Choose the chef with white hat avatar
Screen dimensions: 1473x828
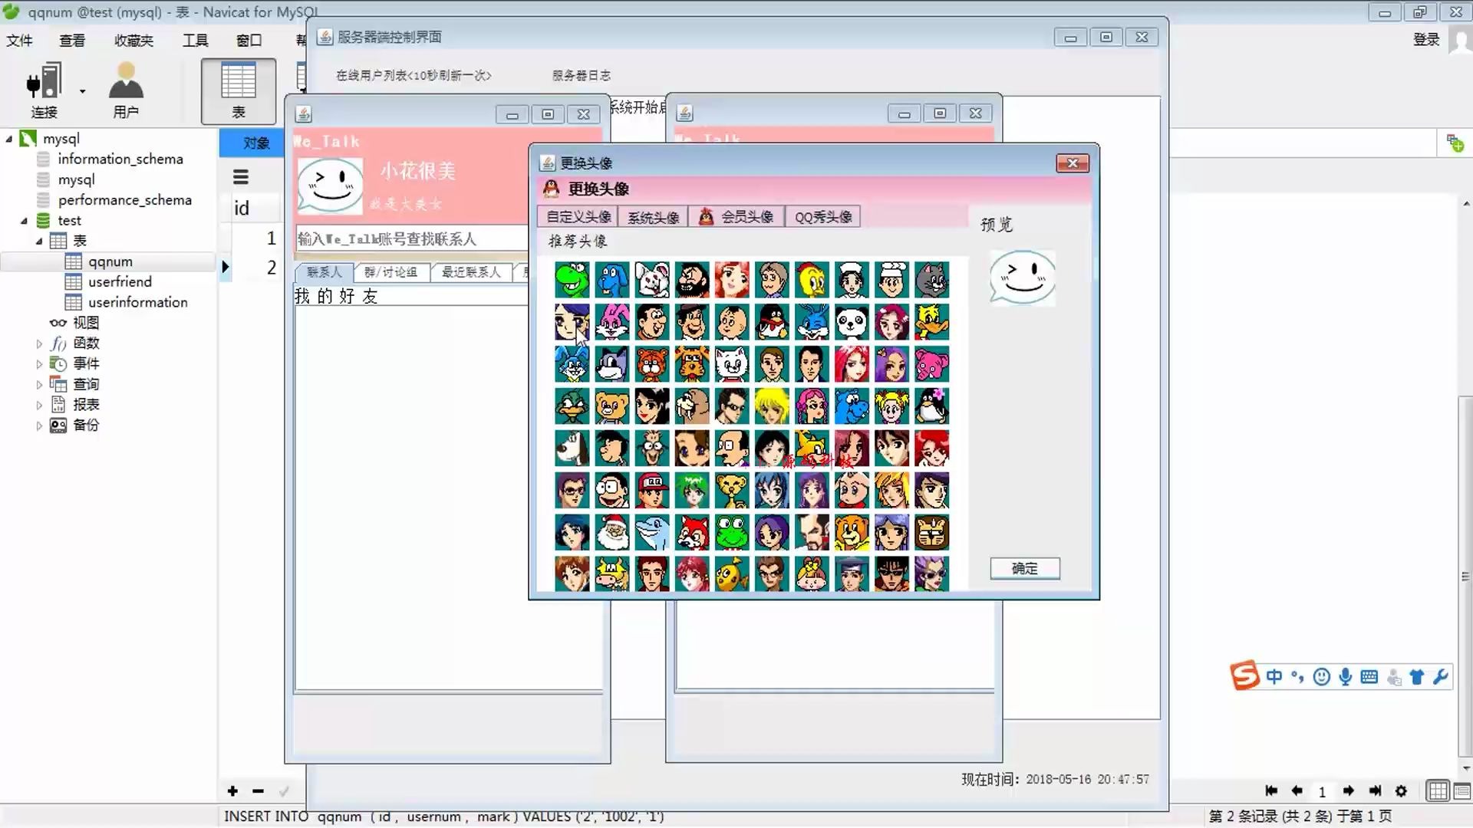[x=891, y=280]
